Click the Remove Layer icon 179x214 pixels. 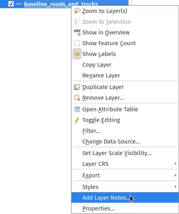click(x=77, y=98)
